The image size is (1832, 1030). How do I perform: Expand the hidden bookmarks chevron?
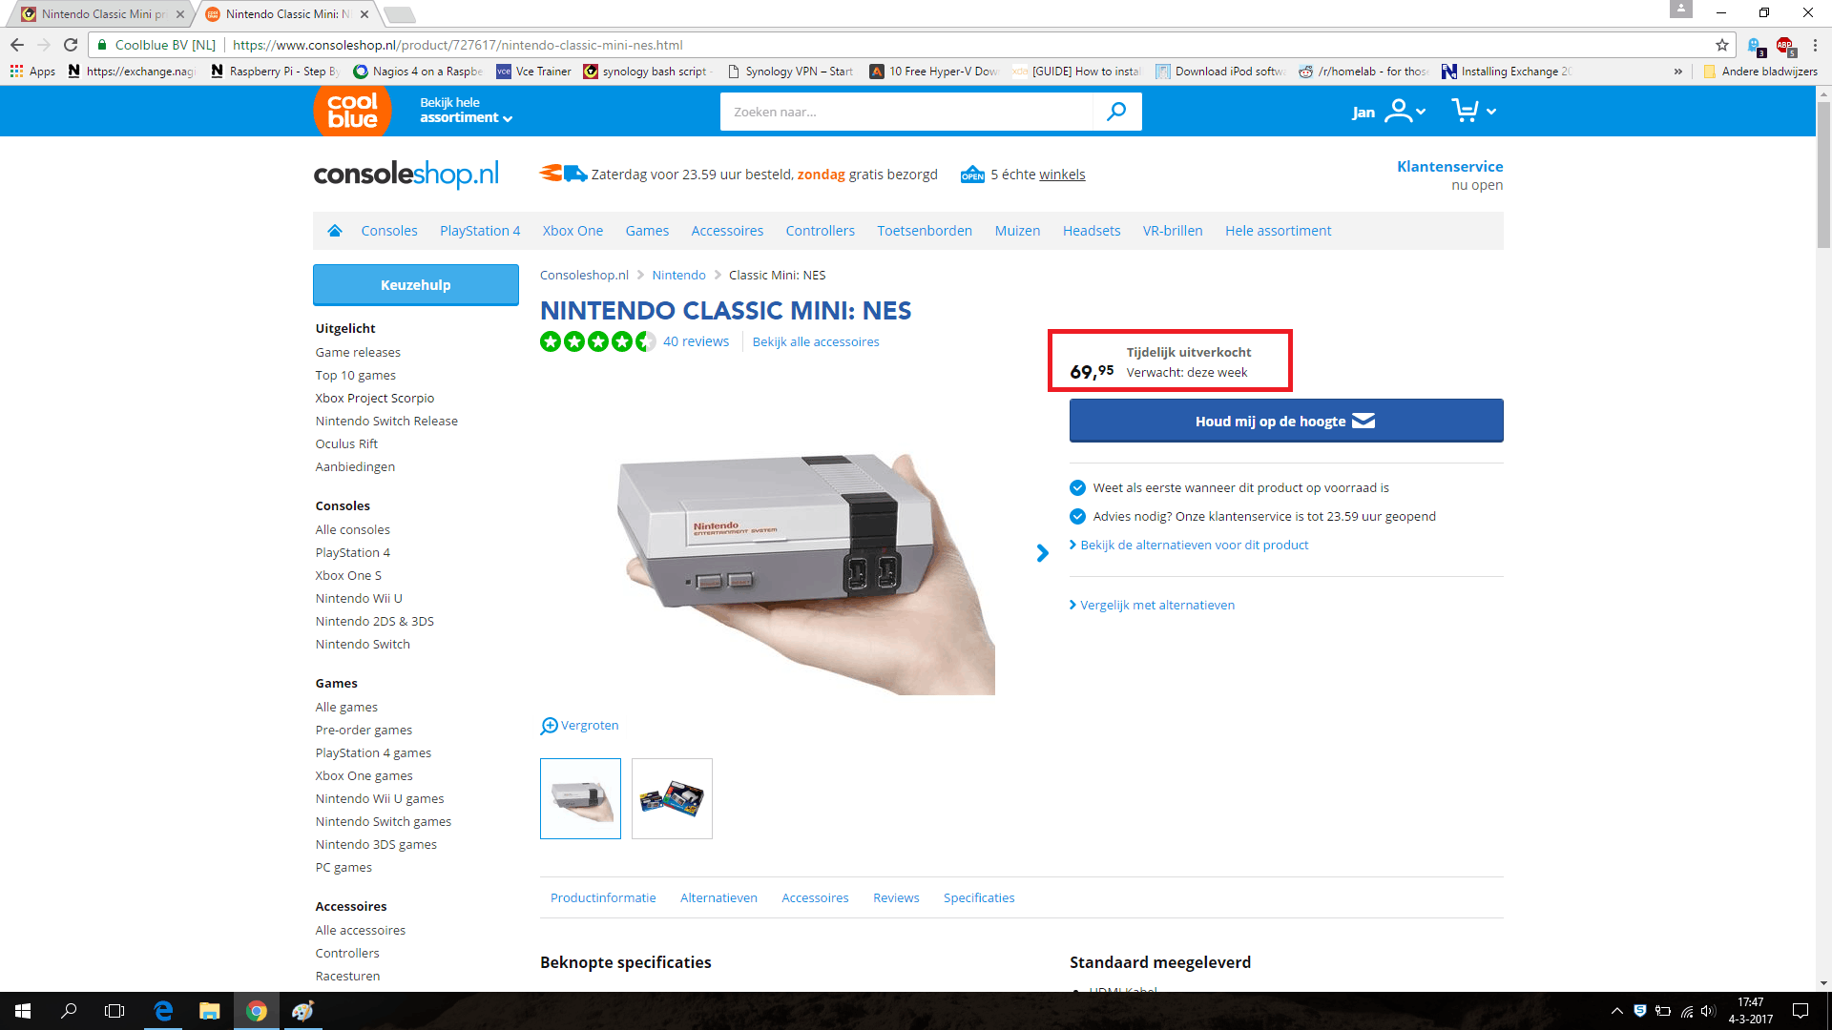point(1677,72)
